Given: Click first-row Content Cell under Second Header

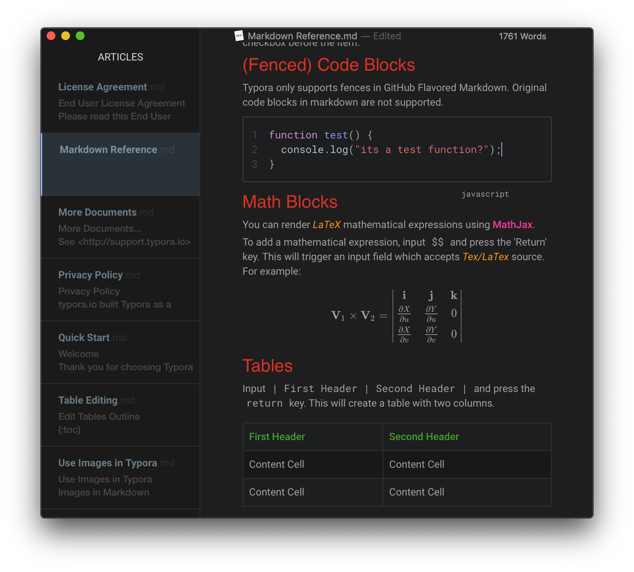Looking at the screenshot, I should coord(467,465).
